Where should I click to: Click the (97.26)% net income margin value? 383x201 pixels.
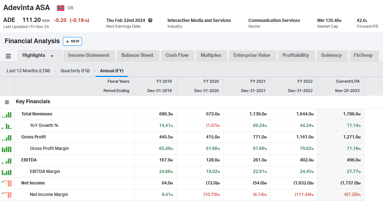352,195
